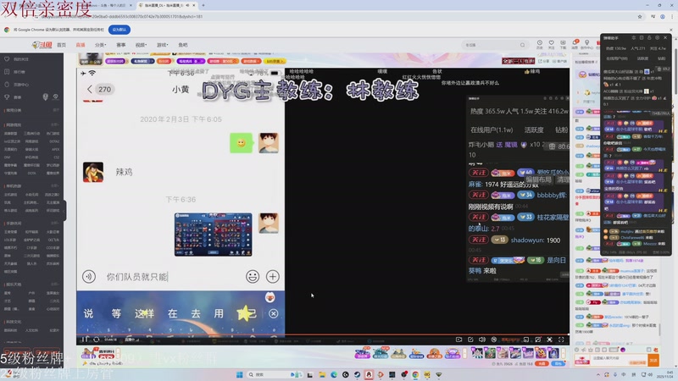
Task: Open settings gear in the 弹幕助手 window
Action: coord(658,38)
